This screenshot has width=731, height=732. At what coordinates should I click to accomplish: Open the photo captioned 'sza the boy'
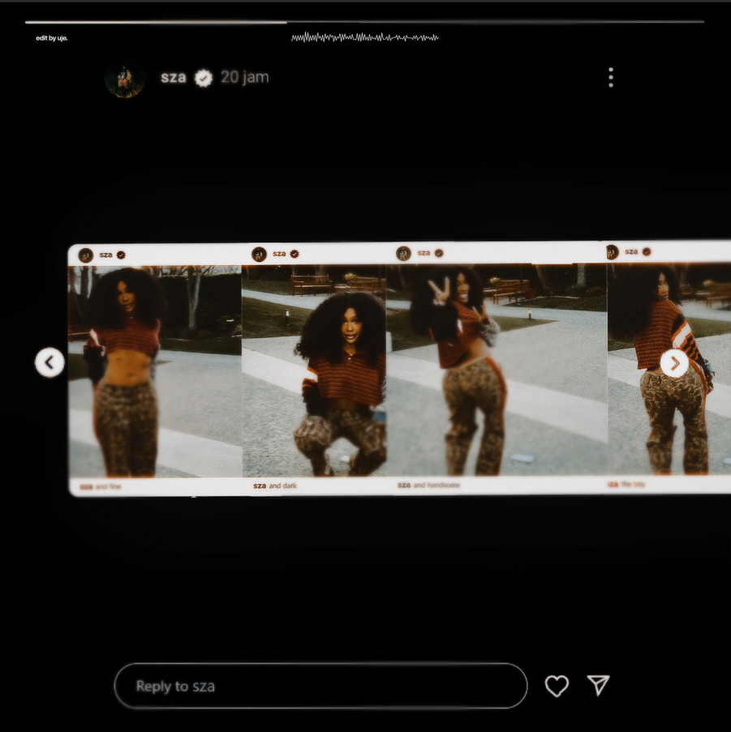[669, 369]
